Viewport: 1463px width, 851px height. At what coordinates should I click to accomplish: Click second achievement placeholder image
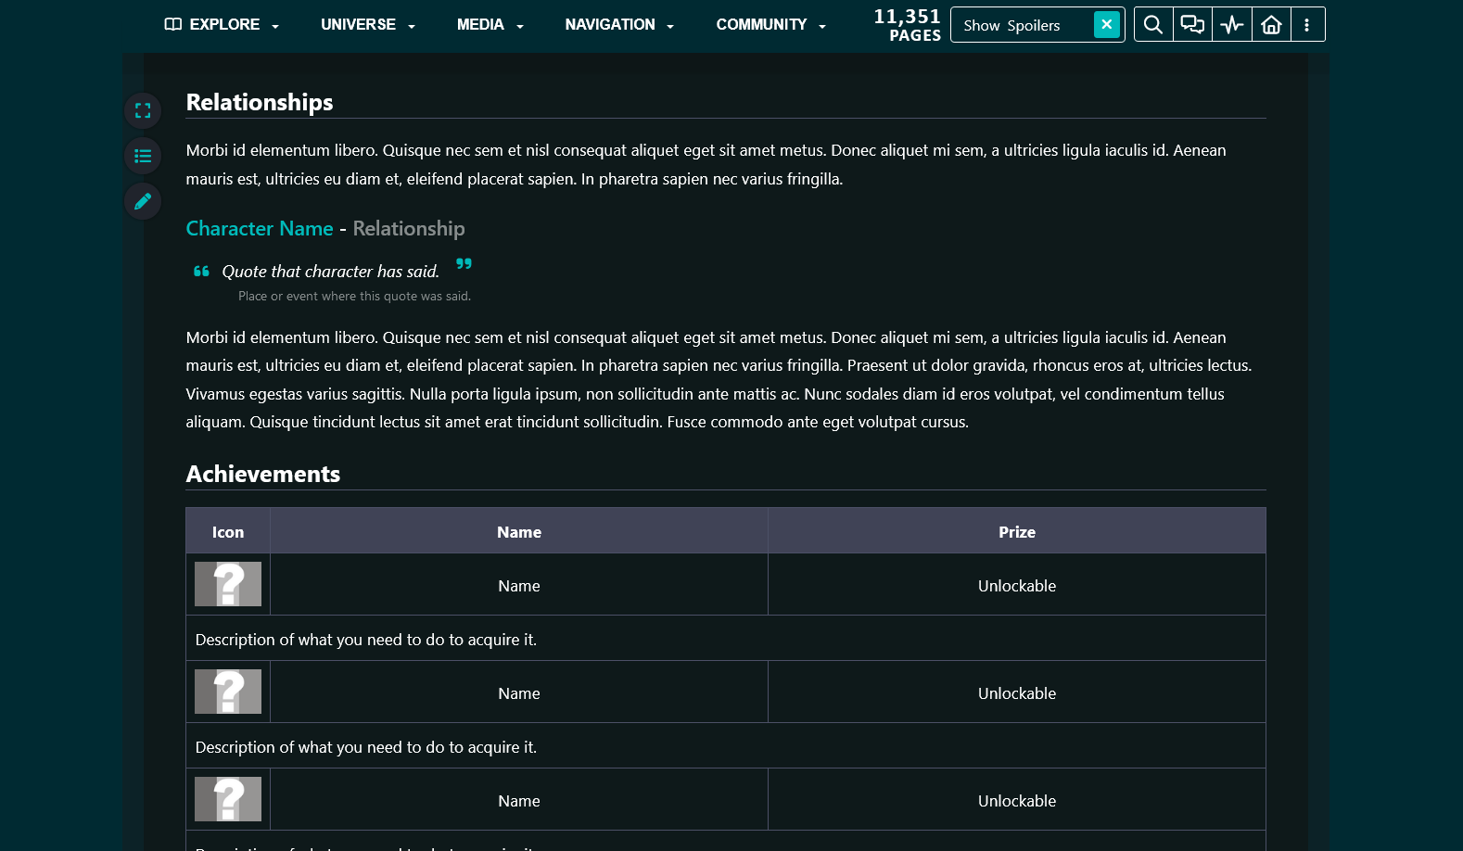pos(228,692)
